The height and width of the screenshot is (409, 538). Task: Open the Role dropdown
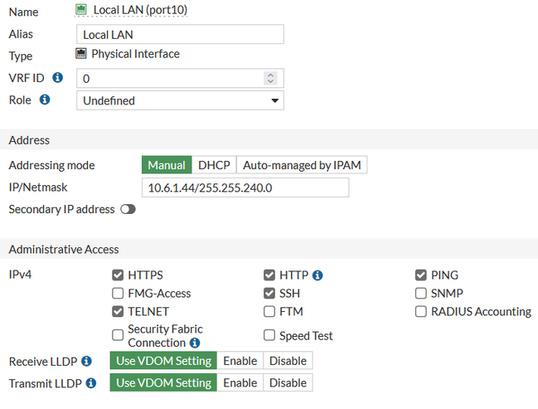[180, 100]
